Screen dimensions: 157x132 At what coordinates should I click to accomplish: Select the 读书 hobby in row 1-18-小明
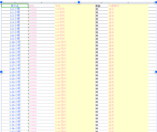click(x=128, y=69)
